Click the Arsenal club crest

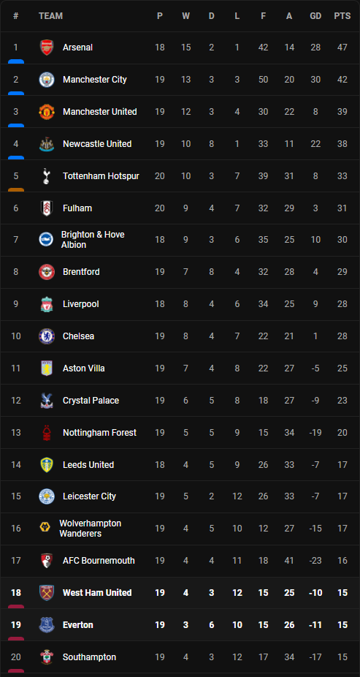[47, 48]
